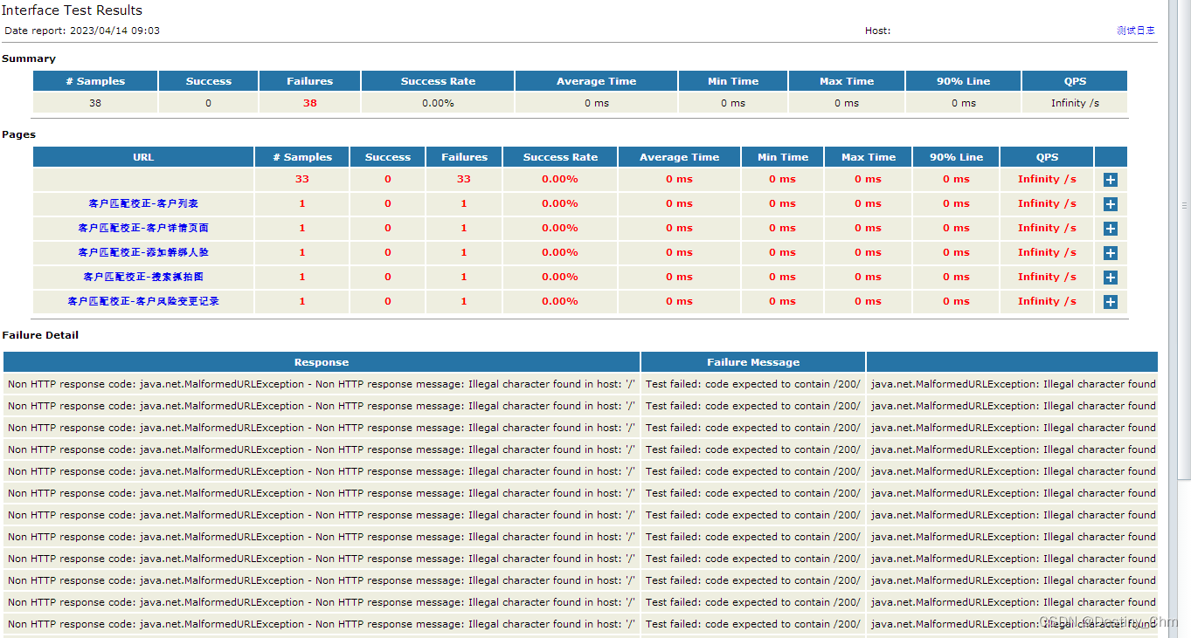Click the Summary Success header
The image size is (1191, 638).
pos(209,81)
